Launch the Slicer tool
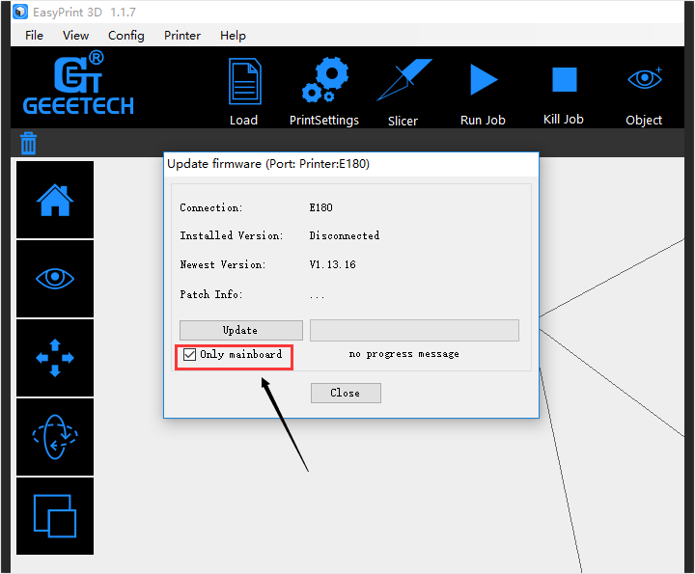 pyautogui.click(x=404, y=80)
